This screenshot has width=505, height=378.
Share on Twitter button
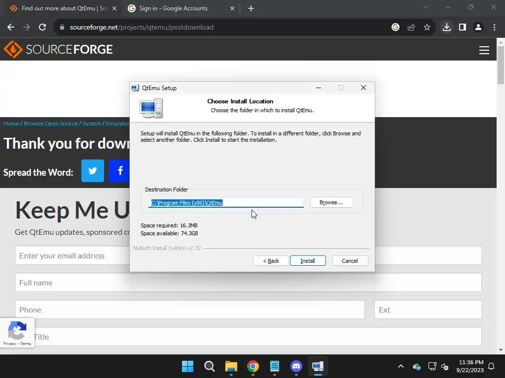pyautogui.click(x=93, y=171)
